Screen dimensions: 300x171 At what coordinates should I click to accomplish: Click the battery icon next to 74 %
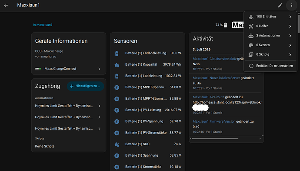coord(226,25)
